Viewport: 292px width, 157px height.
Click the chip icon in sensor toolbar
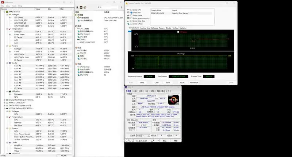pos(81,7)
